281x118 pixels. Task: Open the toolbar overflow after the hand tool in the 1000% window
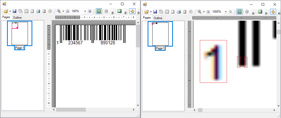tap(279, 13)
